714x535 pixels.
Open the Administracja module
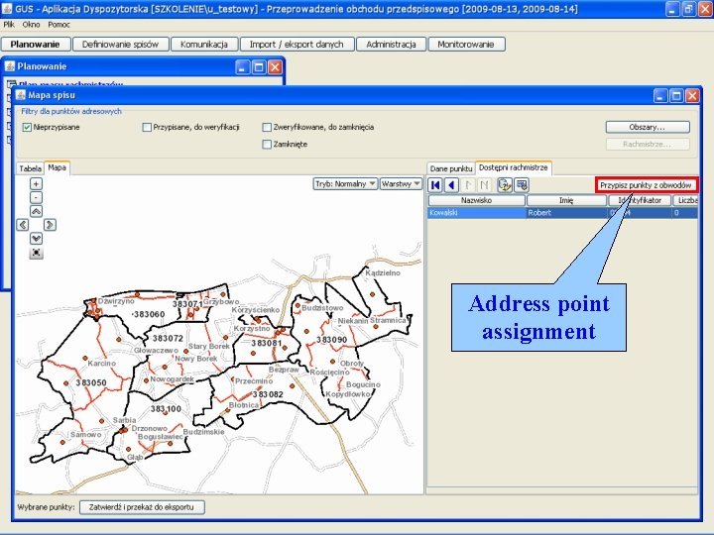391,45
